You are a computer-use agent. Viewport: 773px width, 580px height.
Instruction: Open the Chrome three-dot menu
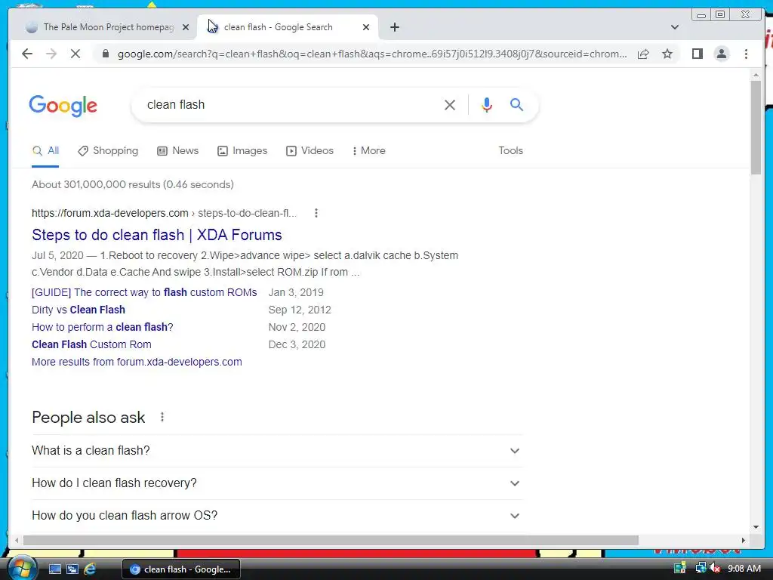tap(746, 54)
